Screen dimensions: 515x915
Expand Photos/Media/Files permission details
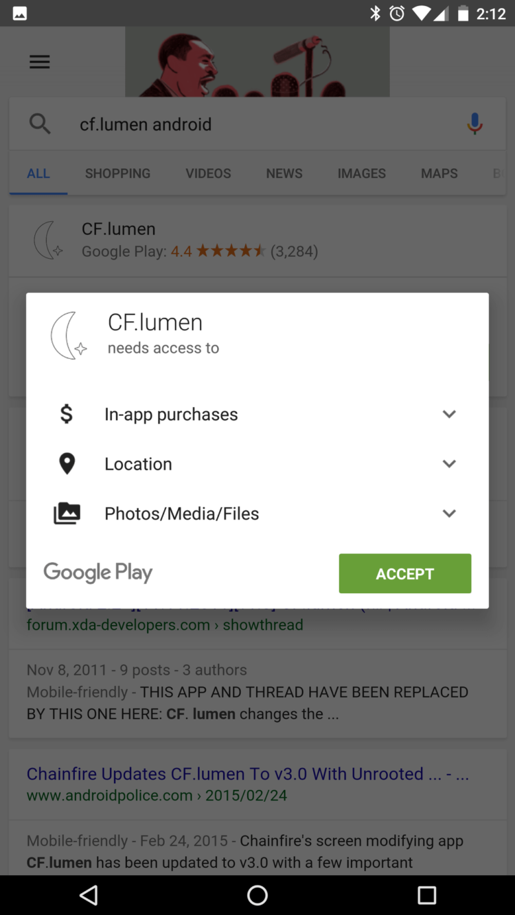[449, 513]
